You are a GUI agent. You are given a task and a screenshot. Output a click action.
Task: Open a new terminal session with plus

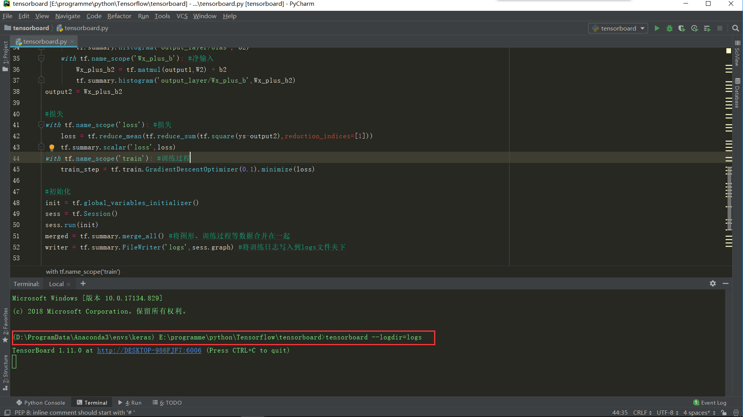click(83, 284)
